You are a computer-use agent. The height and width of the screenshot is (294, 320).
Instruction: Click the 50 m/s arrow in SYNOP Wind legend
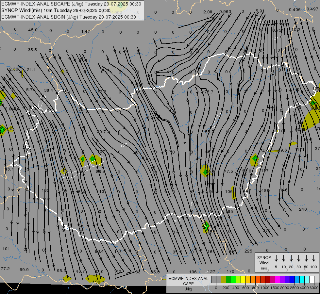306,258
